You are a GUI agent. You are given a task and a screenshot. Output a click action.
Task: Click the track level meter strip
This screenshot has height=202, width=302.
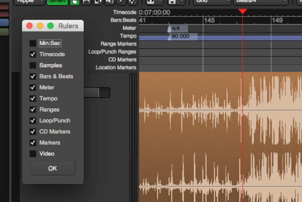(133, 137)
